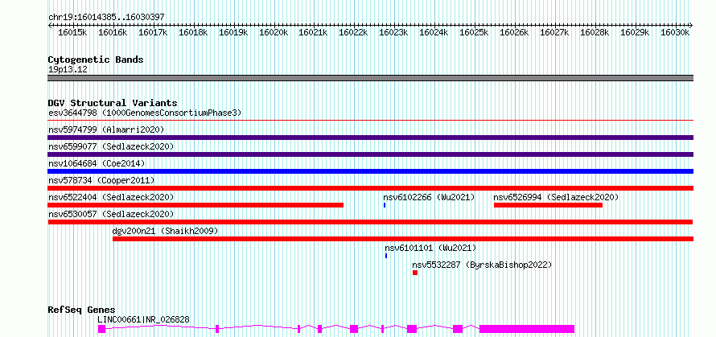The width and height of the screenshot is (716, 337).
Task: Select the nsv6522404 Sedlazeck2020 red bar
Action: (195, 205)
